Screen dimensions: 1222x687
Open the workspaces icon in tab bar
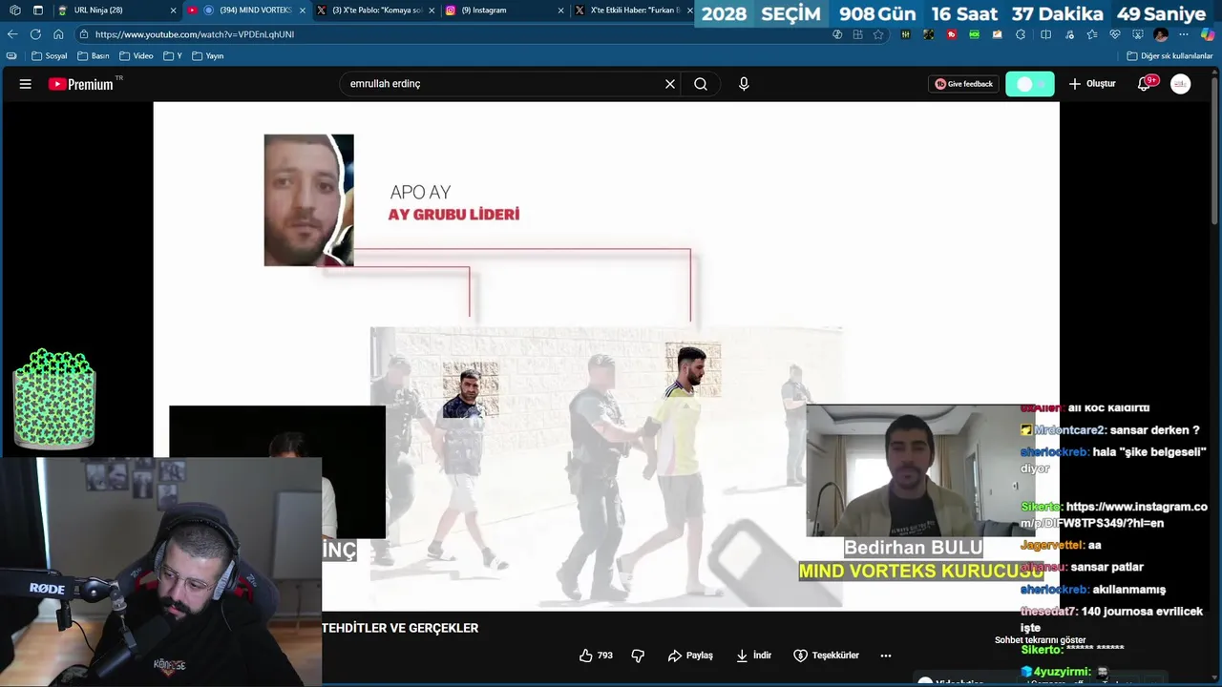coord(14,10)
